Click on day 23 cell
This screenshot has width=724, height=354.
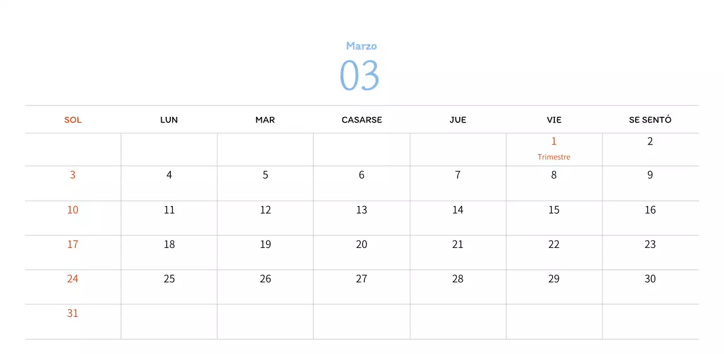point(650,244)
